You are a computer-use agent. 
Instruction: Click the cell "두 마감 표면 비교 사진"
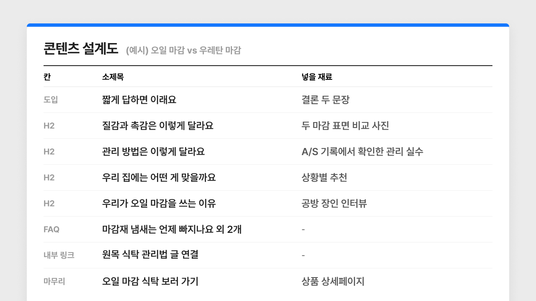(x=345, y=126)
